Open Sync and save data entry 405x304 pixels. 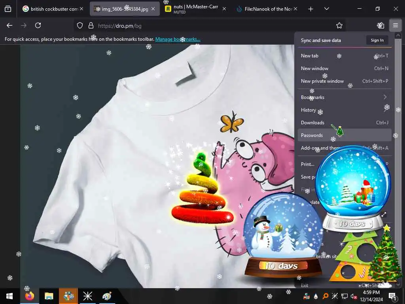point(321,40)
